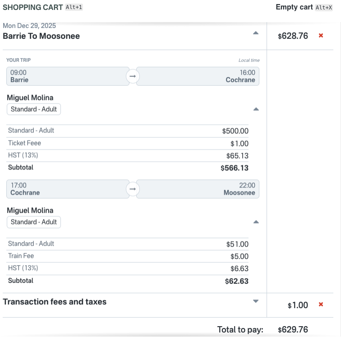Delete the $1.00 transaction fees line
The image size is (341, 337).
pyautogui.click(x=321, y=304)
